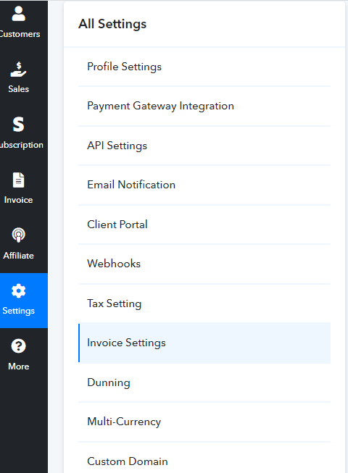Go to API Settings
The width and height of the screenshot is (348, 473).
click(x=204, y=146)
